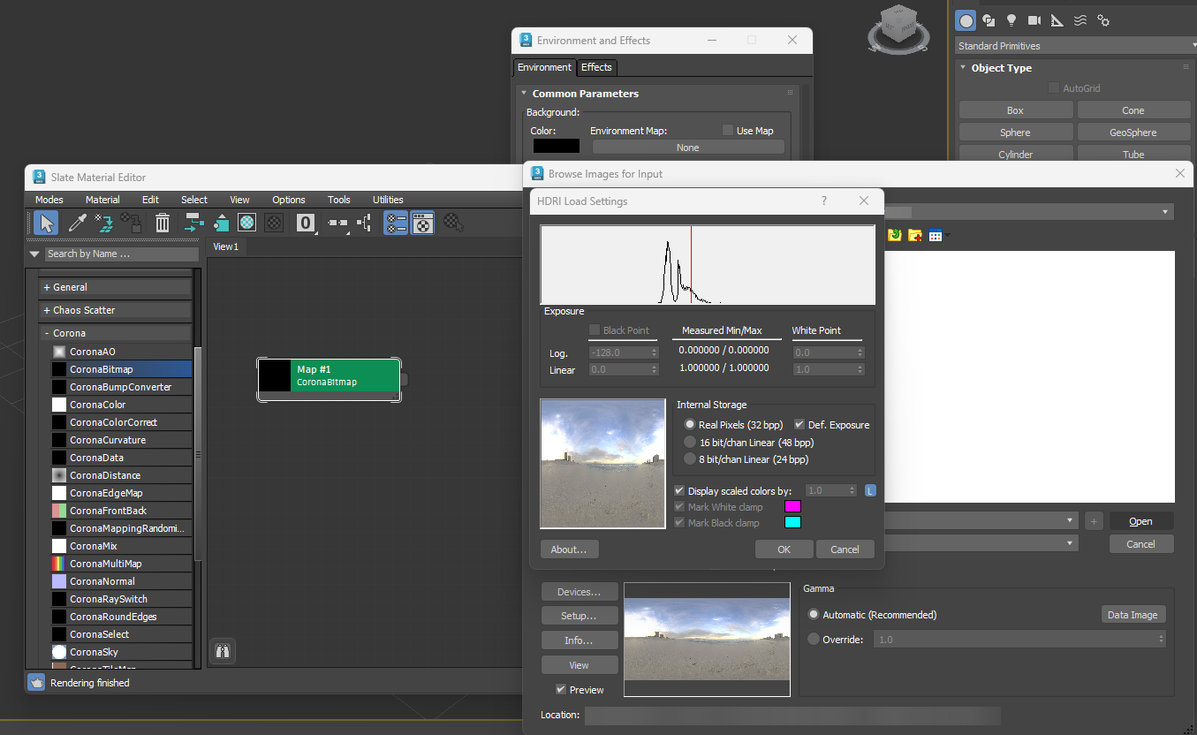The height and width of the screenshot is (735, 1197).
Task: Open the Utilities menu in Slate Editor
Action: point(388,200)
